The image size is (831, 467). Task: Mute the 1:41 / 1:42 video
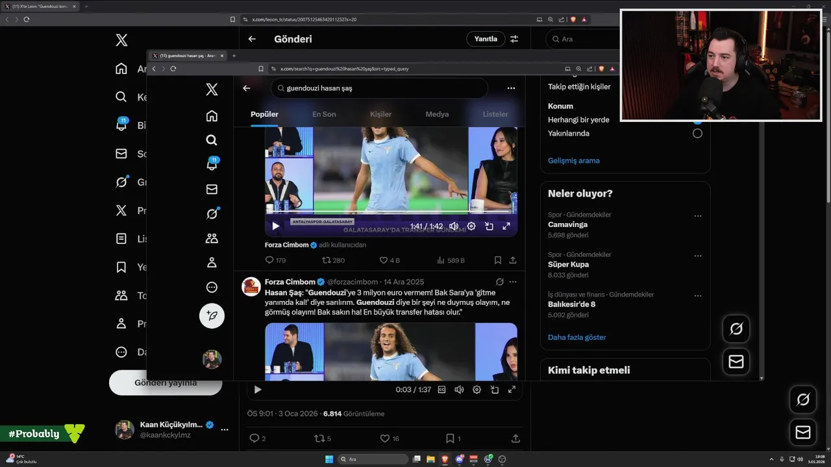point(454,226)
